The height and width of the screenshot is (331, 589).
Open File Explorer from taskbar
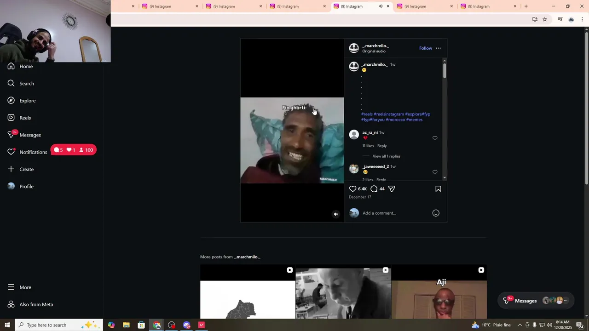[x=126, y=325]
